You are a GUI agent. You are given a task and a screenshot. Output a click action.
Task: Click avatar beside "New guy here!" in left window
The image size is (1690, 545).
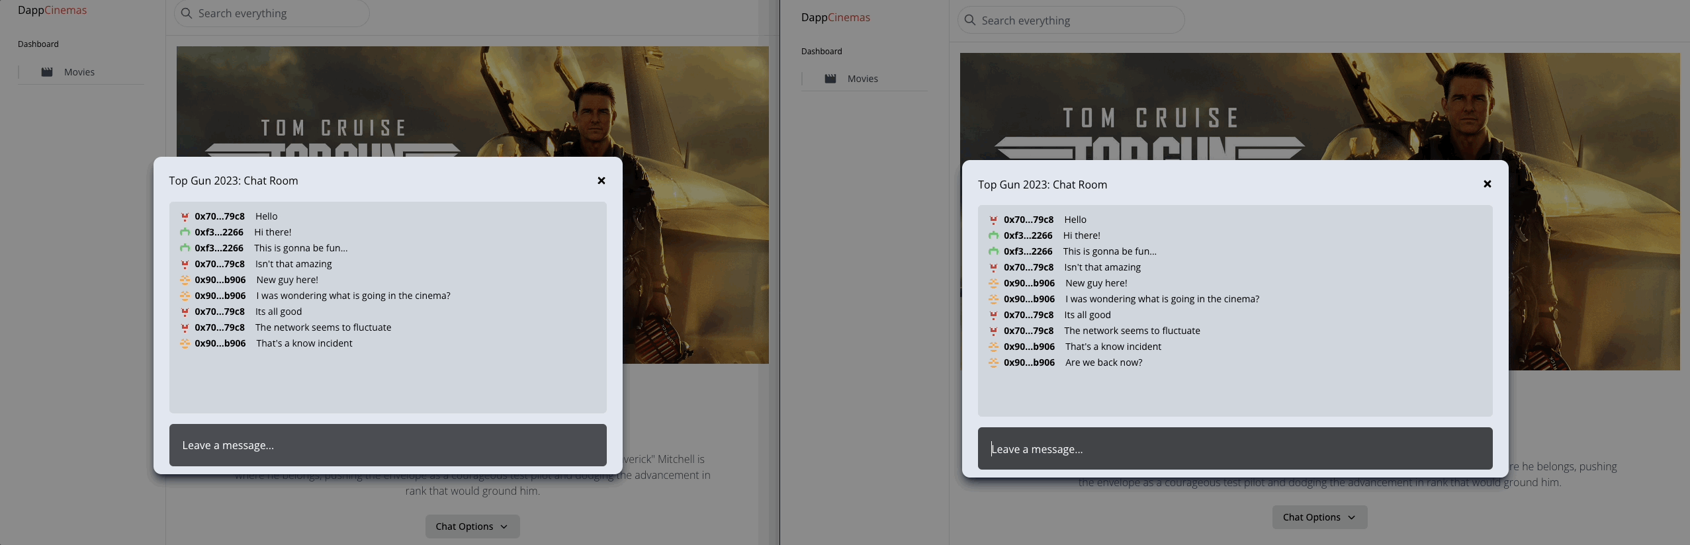(x=185, y=280)
